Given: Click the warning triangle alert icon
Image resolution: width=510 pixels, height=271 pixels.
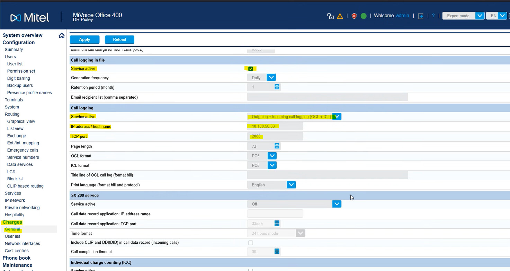Looking at the screenshot, I should coord(340,16).
